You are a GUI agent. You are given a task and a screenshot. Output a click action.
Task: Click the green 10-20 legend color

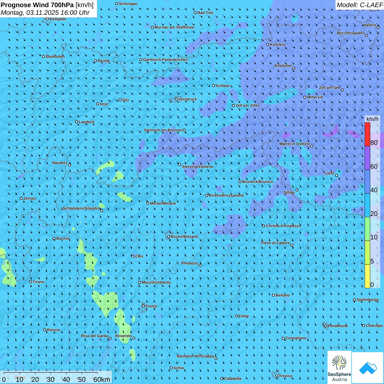[x=367, y=229]
